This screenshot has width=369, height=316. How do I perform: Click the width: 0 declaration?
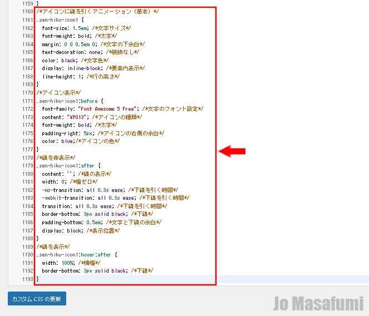[54, 182]
